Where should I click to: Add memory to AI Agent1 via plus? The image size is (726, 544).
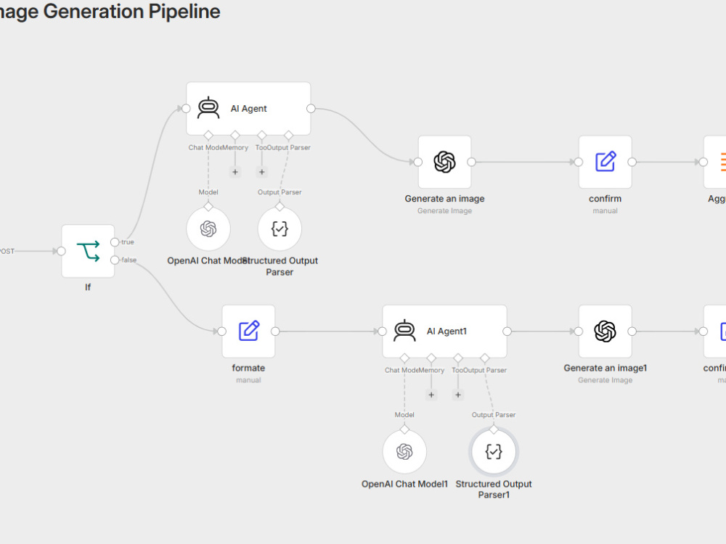(431, 395)
